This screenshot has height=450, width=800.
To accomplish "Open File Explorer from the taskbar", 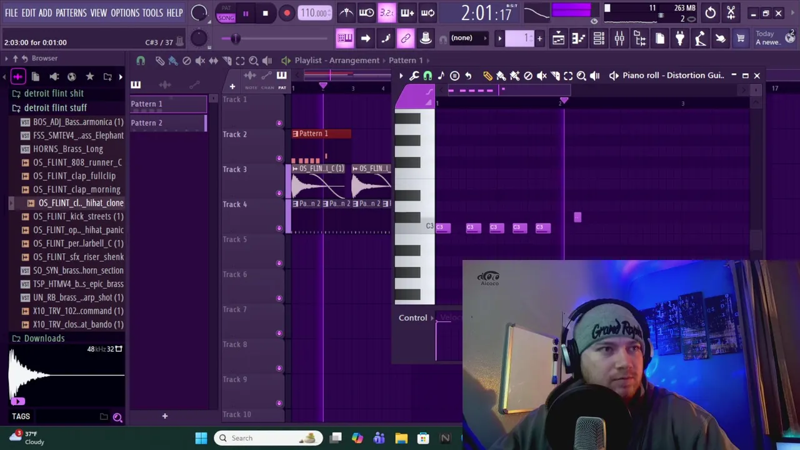I will point(401,438).
